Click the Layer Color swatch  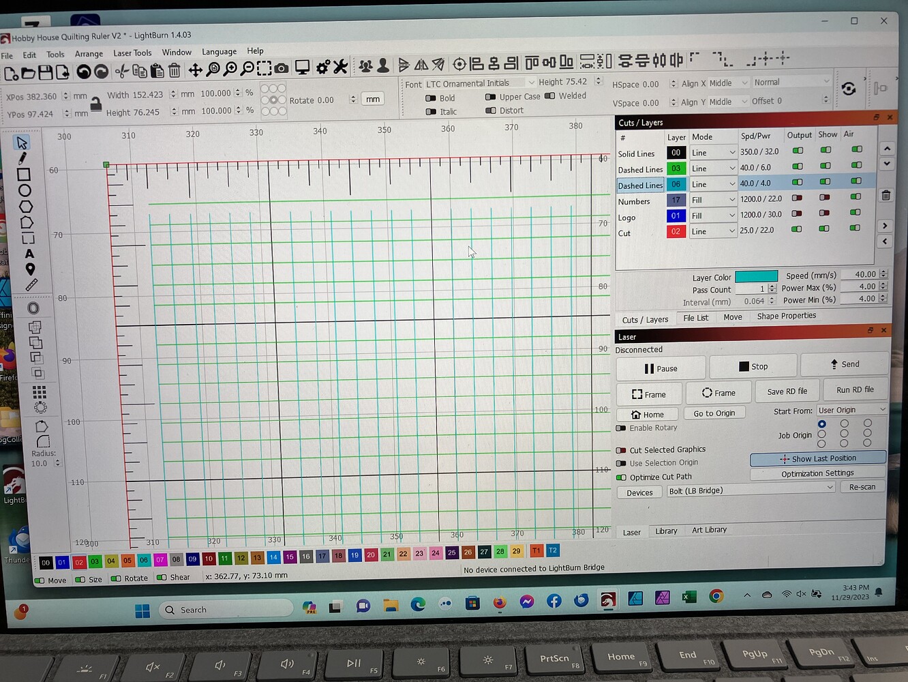tap(756, 276)
